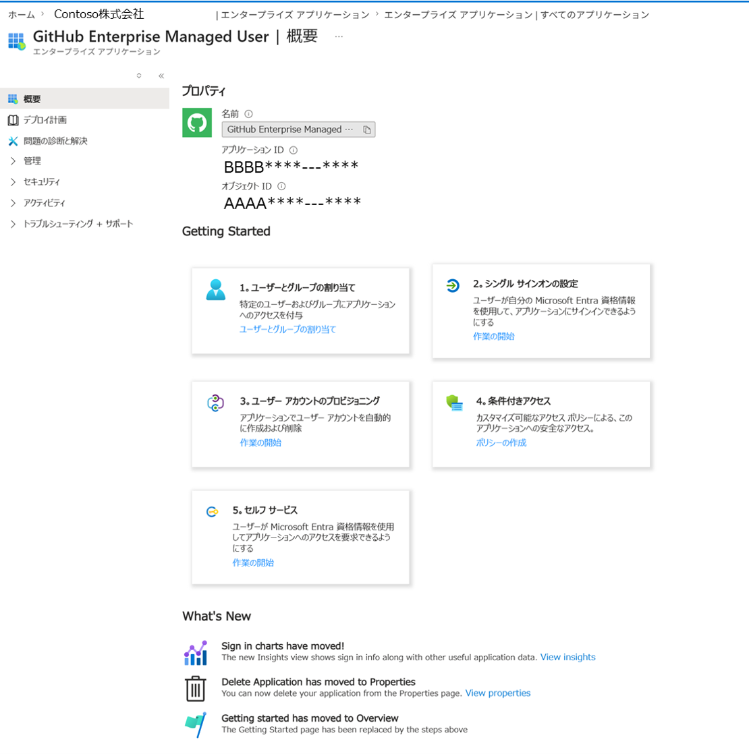The image size is (749, 754).
Task: Open Contoso株式会社 breadcrumb
Action: pos(99,14)
